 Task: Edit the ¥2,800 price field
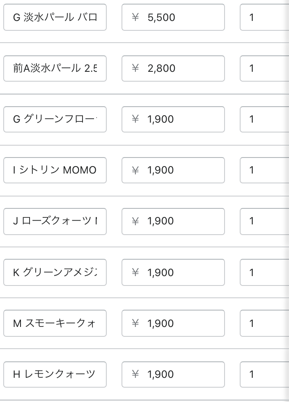point(173,68)
